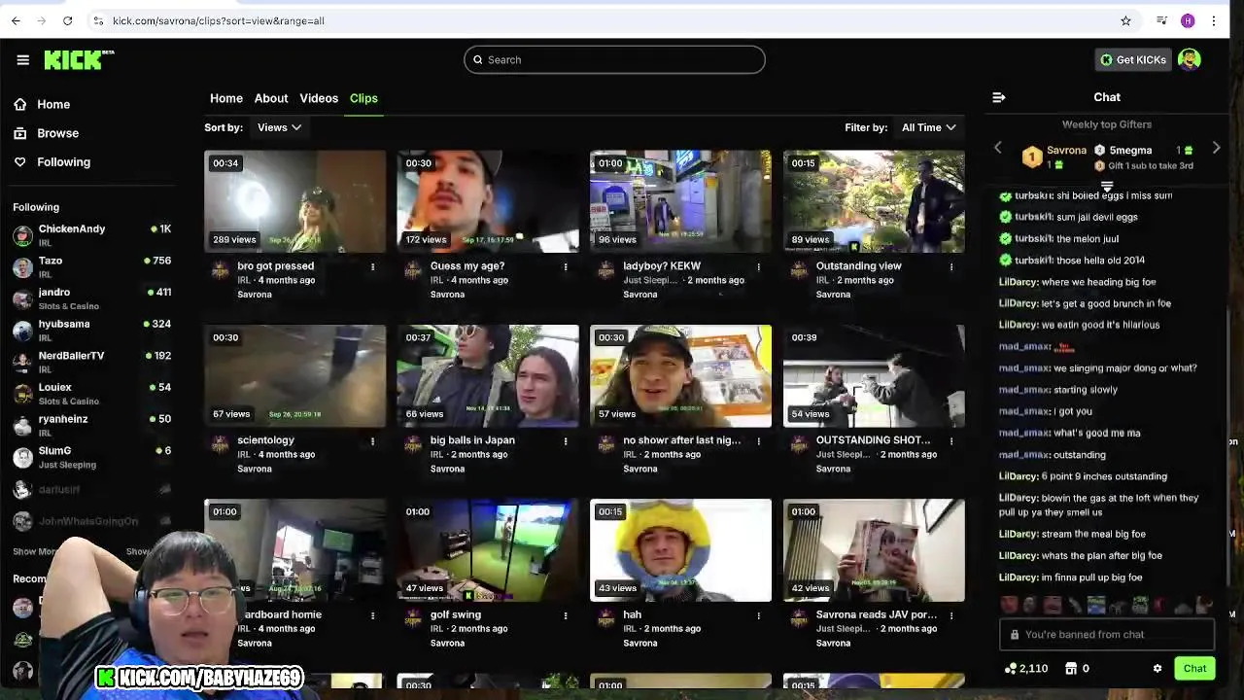Click the green Chat send button
This screenshot has width=1244, height=700.
1194,669
